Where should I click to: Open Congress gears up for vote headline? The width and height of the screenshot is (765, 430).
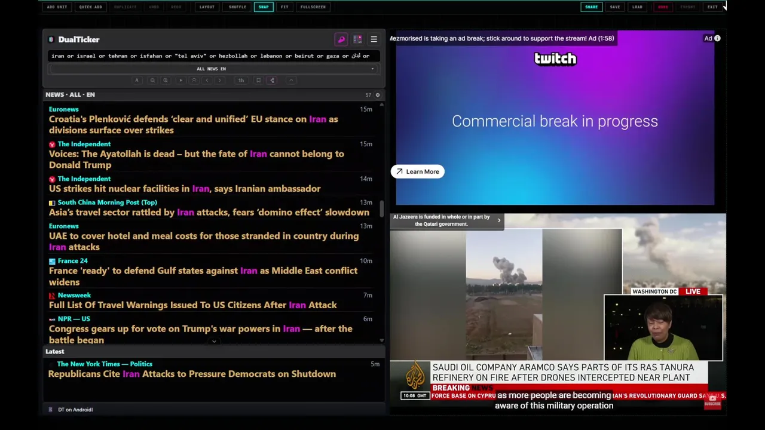pos(201,334)
